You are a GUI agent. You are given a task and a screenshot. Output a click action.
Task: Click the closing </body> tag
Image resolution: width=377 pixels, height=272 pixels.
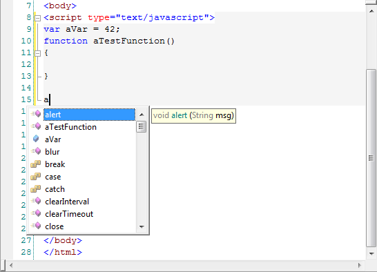point(63,240)
